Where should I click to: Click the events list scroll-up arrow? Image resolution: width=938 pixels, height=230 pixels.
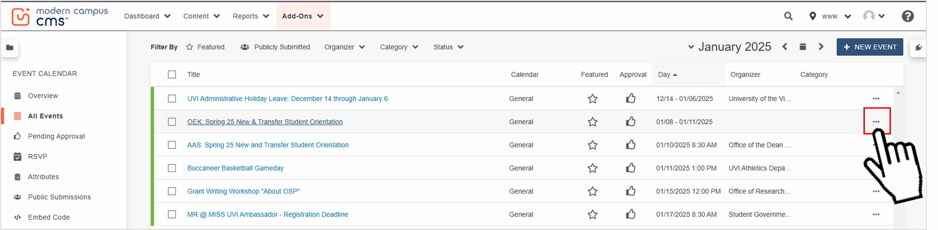pos(898,93)
